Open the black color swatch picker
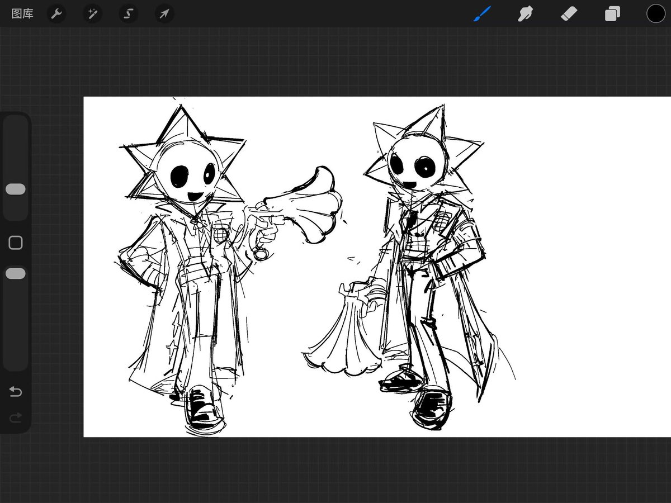 (x=656, y=13)
